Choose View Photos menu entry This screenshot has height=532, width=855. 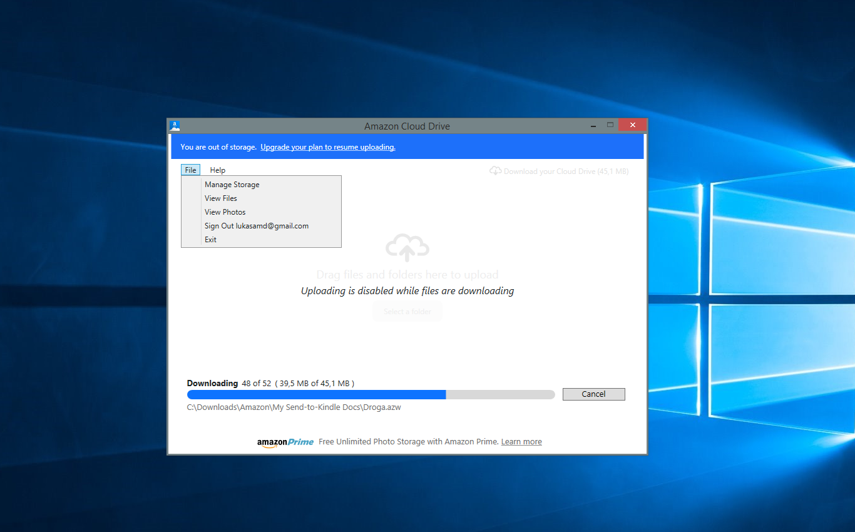261,212
